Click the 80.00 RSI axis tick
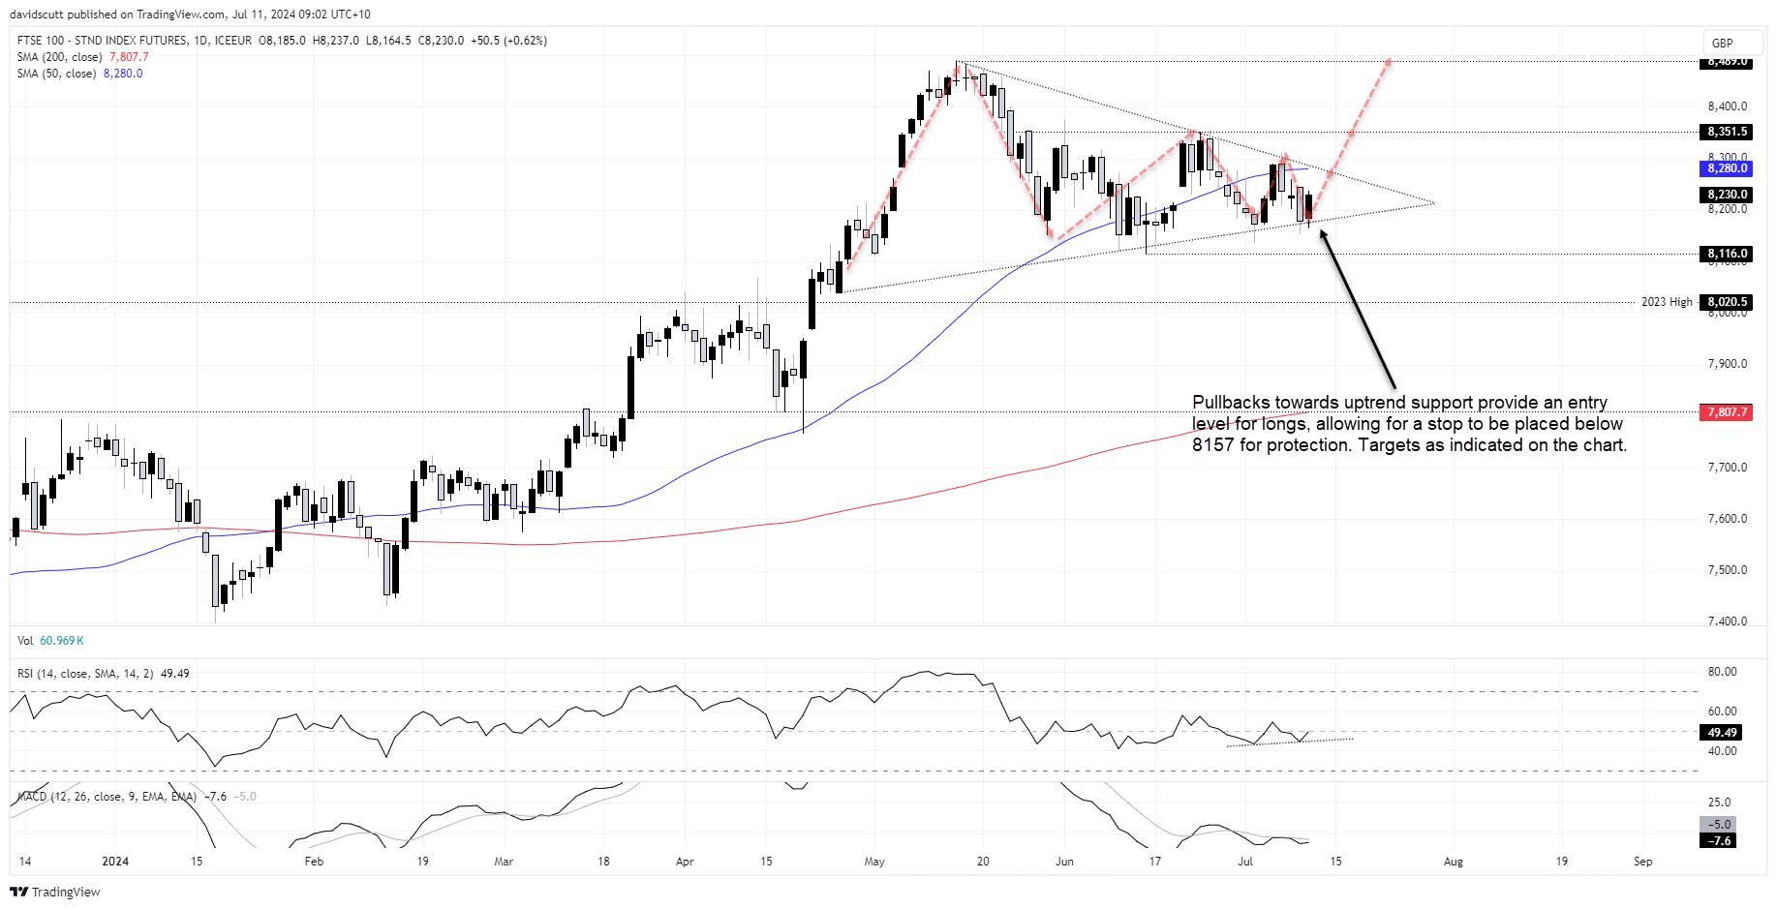Image resolution: width=1777 pixels, height=909 pixels. click(1722, 672)
